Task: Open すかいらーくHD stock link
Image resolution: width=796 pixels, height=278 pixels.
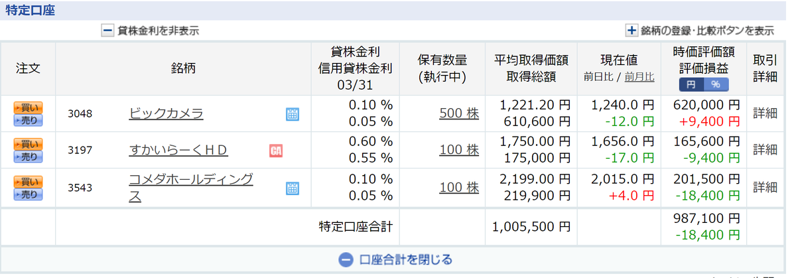Action: click(x=178, y=151)
